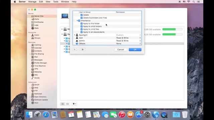The height and width of the screenshot is (120, 214).
Task: Open the Manage menu
Action: pyautogui.click(x=32, y=2)
